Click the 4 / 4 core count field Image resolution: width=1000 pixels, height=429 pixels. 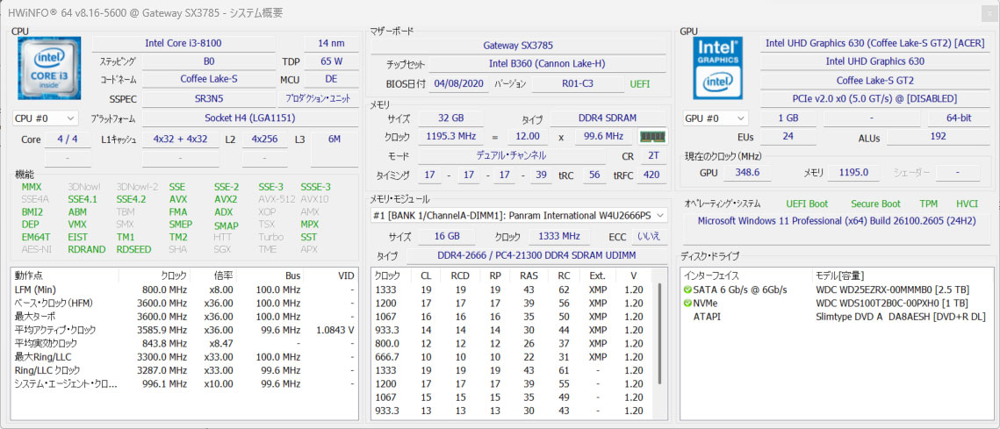click(x=68, y=139)
